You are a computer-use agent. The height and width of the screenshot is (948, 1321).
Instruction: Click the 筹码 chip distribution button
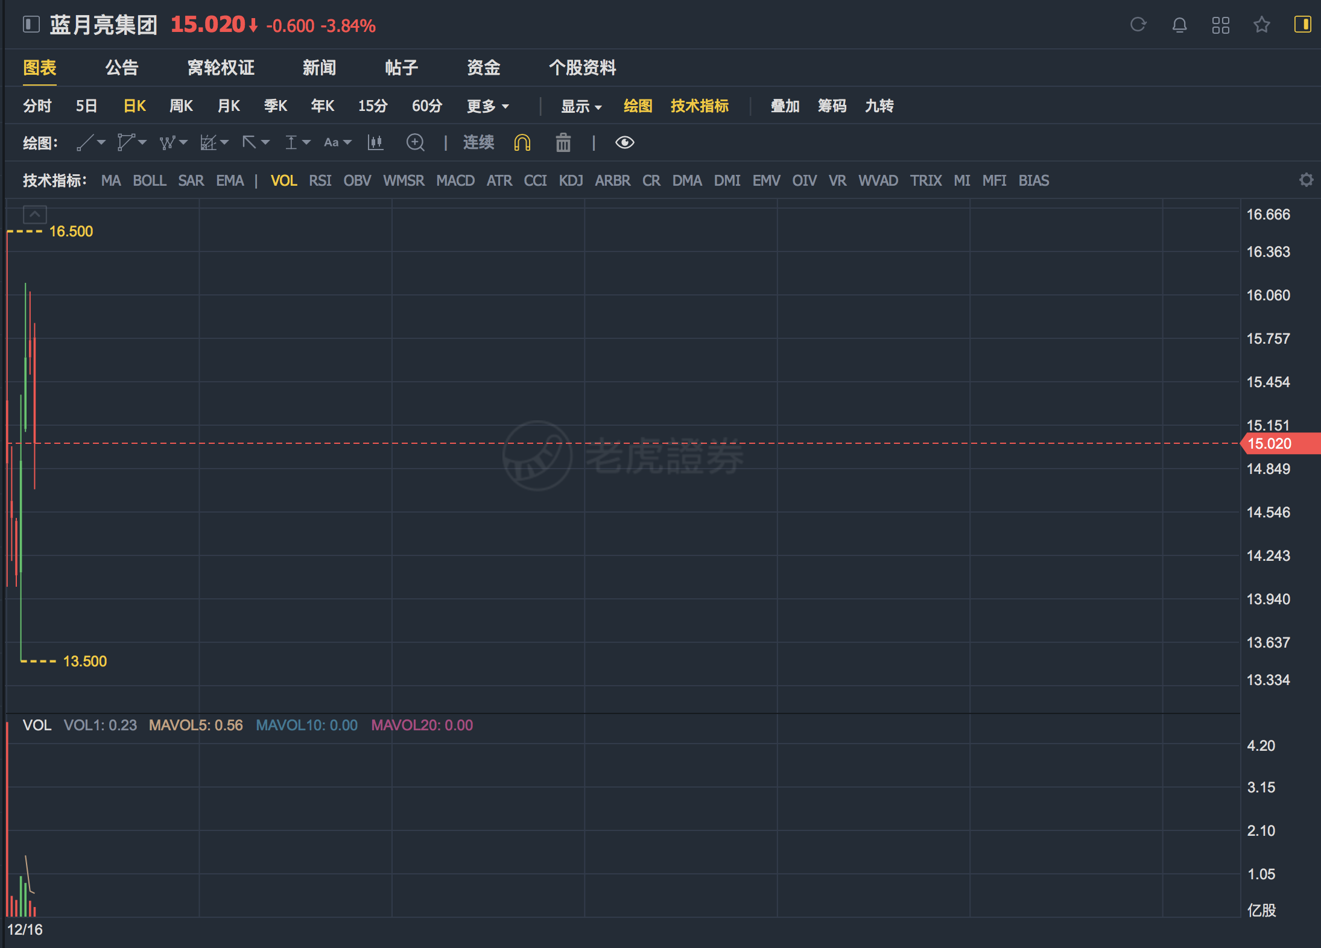click(832, 106)
